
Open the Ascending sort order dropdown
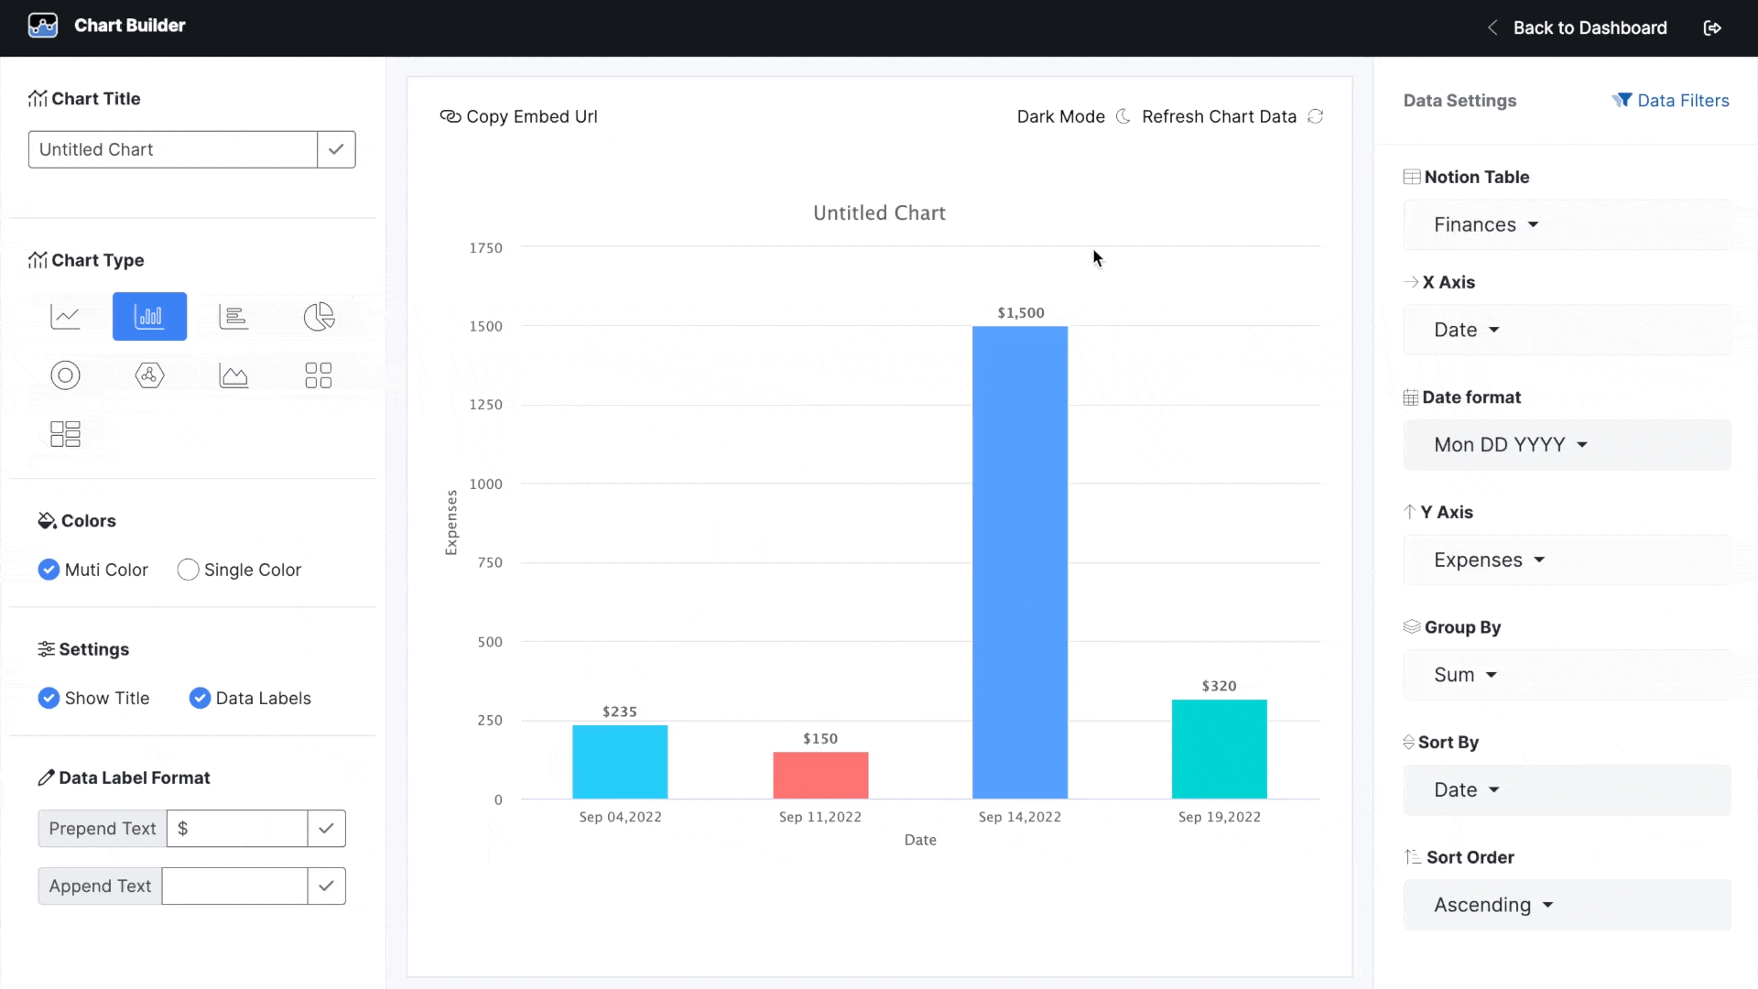[1493, 905]
